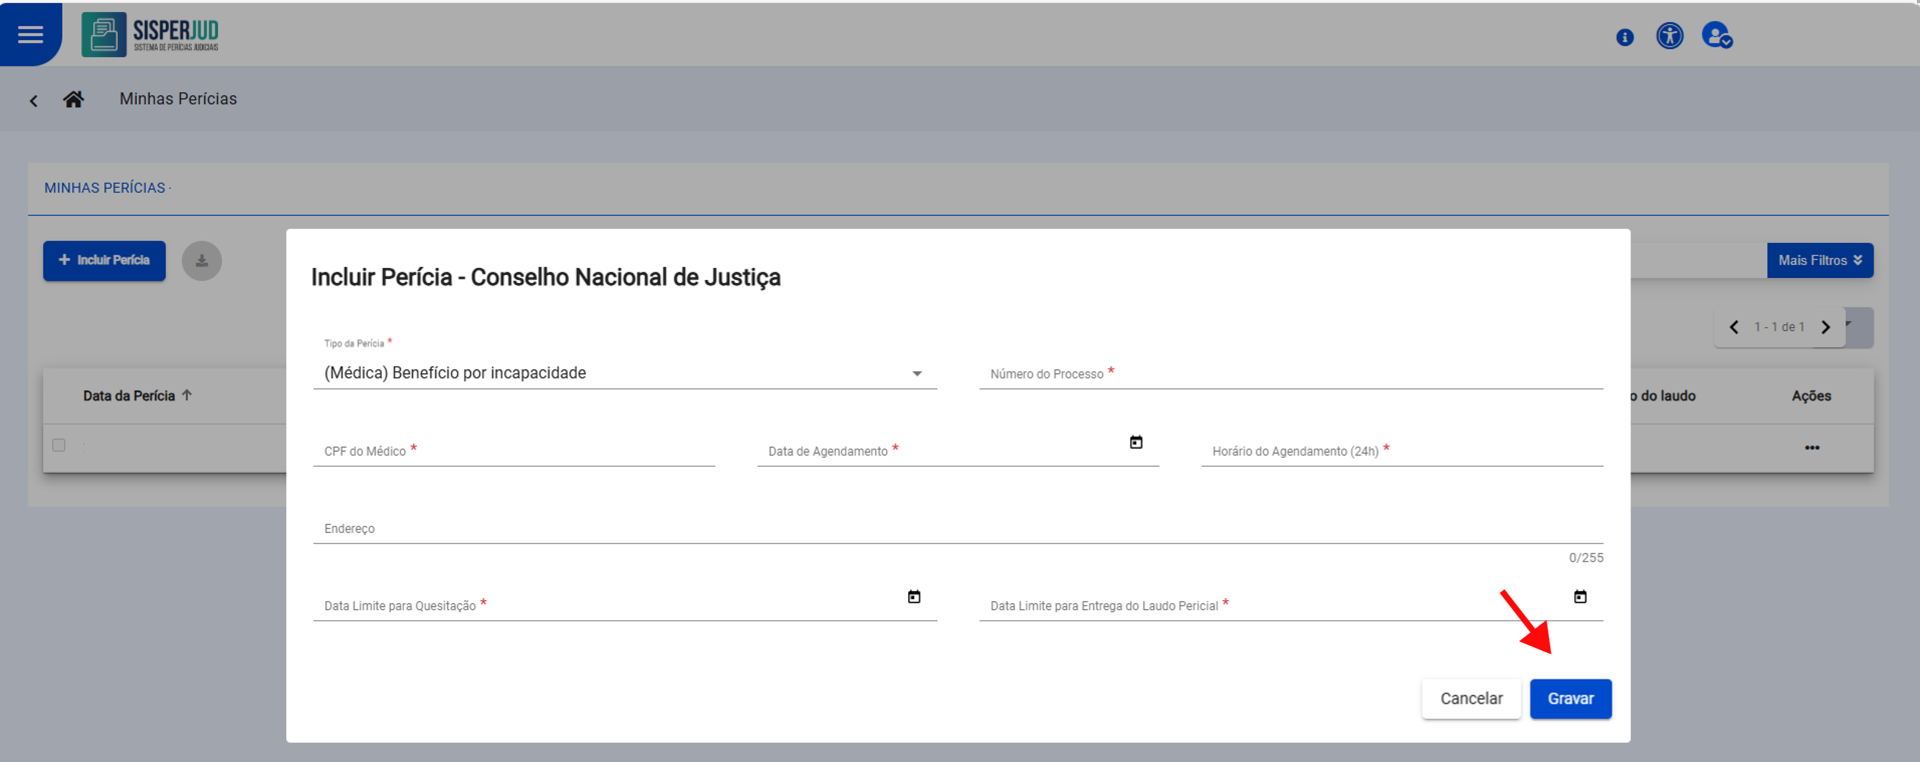Open calendar for Entrega do Laudo Pericial
The width and height of the screenshot is (1920, 762).
click(x=1580, y=597)
